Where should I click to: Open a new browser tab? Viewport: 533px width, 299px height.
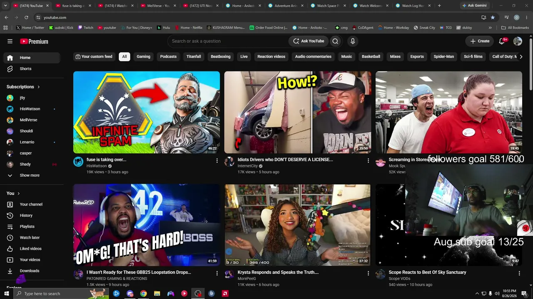[x=439, y=6]
